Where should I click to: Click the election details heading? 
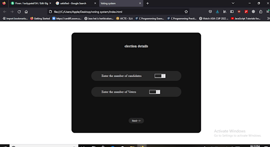[136, 46]
